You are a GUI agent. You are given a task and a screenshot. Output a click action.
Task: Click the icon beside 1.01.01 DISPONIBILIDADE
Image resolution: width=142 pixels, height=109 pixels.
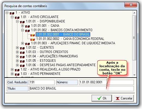[22, 22]
